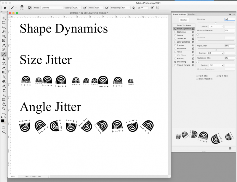Select the Rectangle shape tool
The width and height of the screenshot is (237, 182).
pos(4,99)
